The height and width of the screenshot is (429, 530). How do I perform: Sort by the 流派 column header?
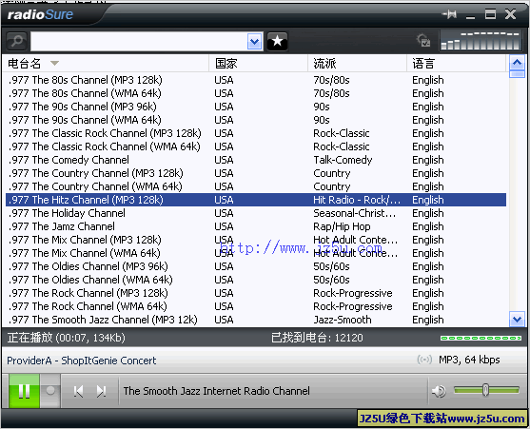(x=357, y=63)
